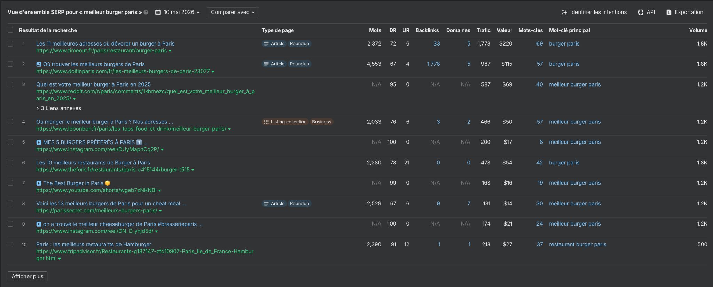Click Article tag icon in timeout.fr row
The image size is (713, 287).
pos(266,44)
